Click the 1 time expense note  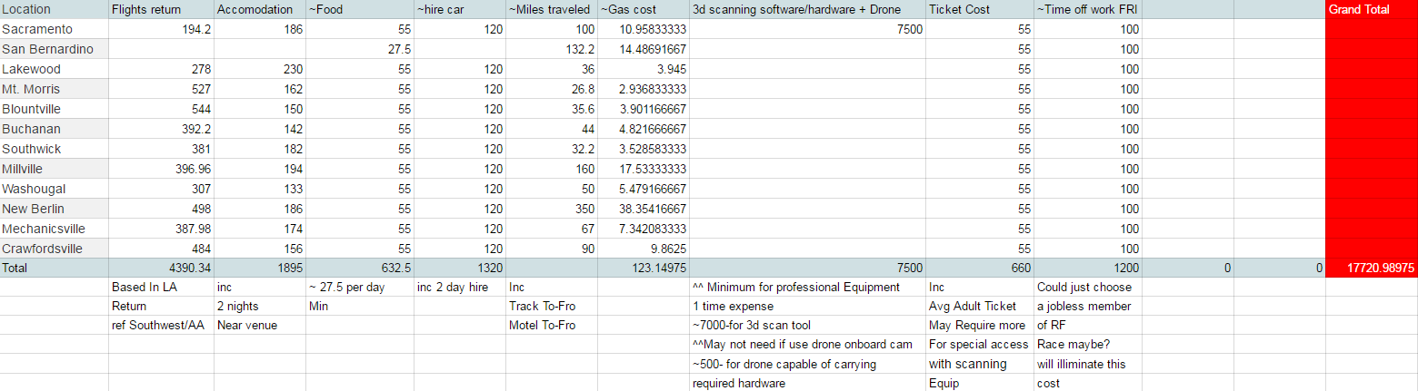click(807, 306)
